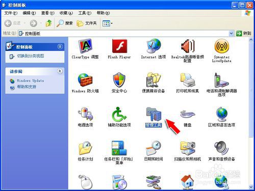Click the scrollbar up arrow
Viewport: 255px width, 191px height.
(251, 40)
